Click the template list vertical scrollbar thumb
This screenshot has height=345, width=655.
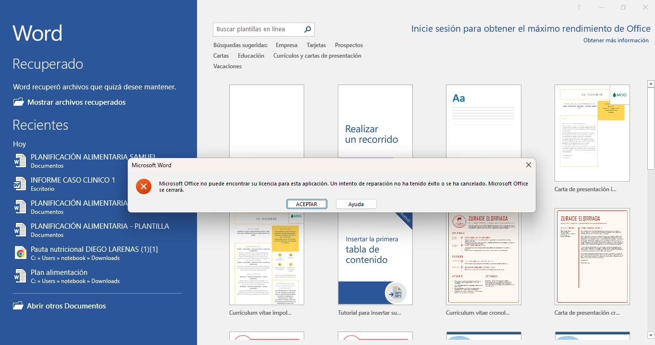pos(651,128)
